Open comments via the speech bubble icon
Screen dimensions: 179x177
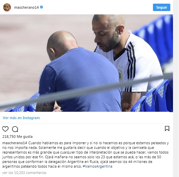(15, 129)
